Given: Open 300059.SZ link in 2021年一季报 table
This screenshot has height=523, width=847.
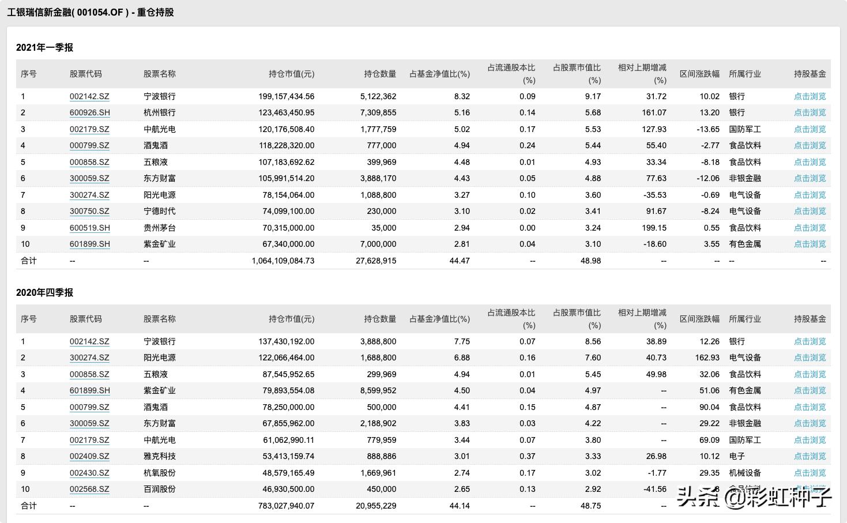Looking at the screenshot, I should [89, 178].
